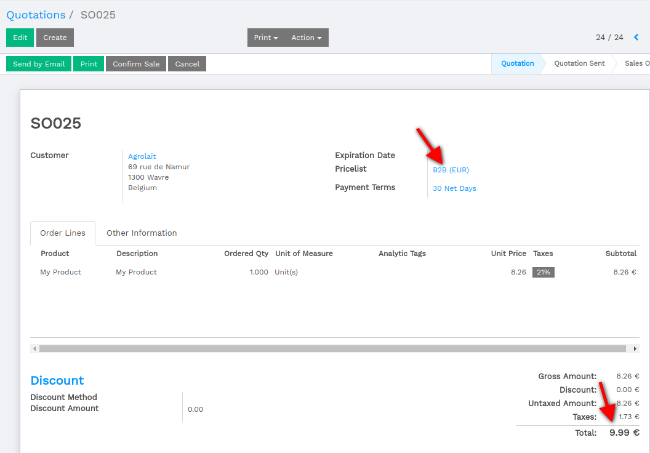Click the Description column header
This screenshot has height=453, width=650.
[137, 253]
